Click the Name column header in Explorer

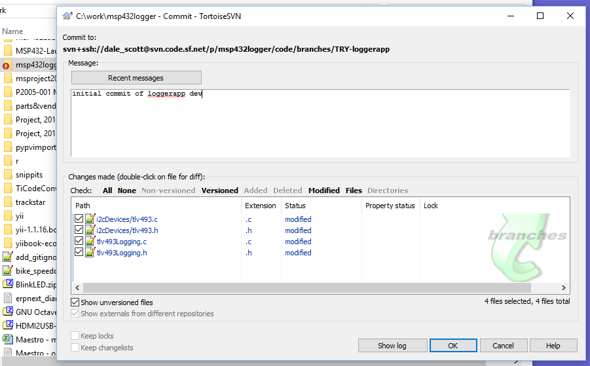point(12,31)
